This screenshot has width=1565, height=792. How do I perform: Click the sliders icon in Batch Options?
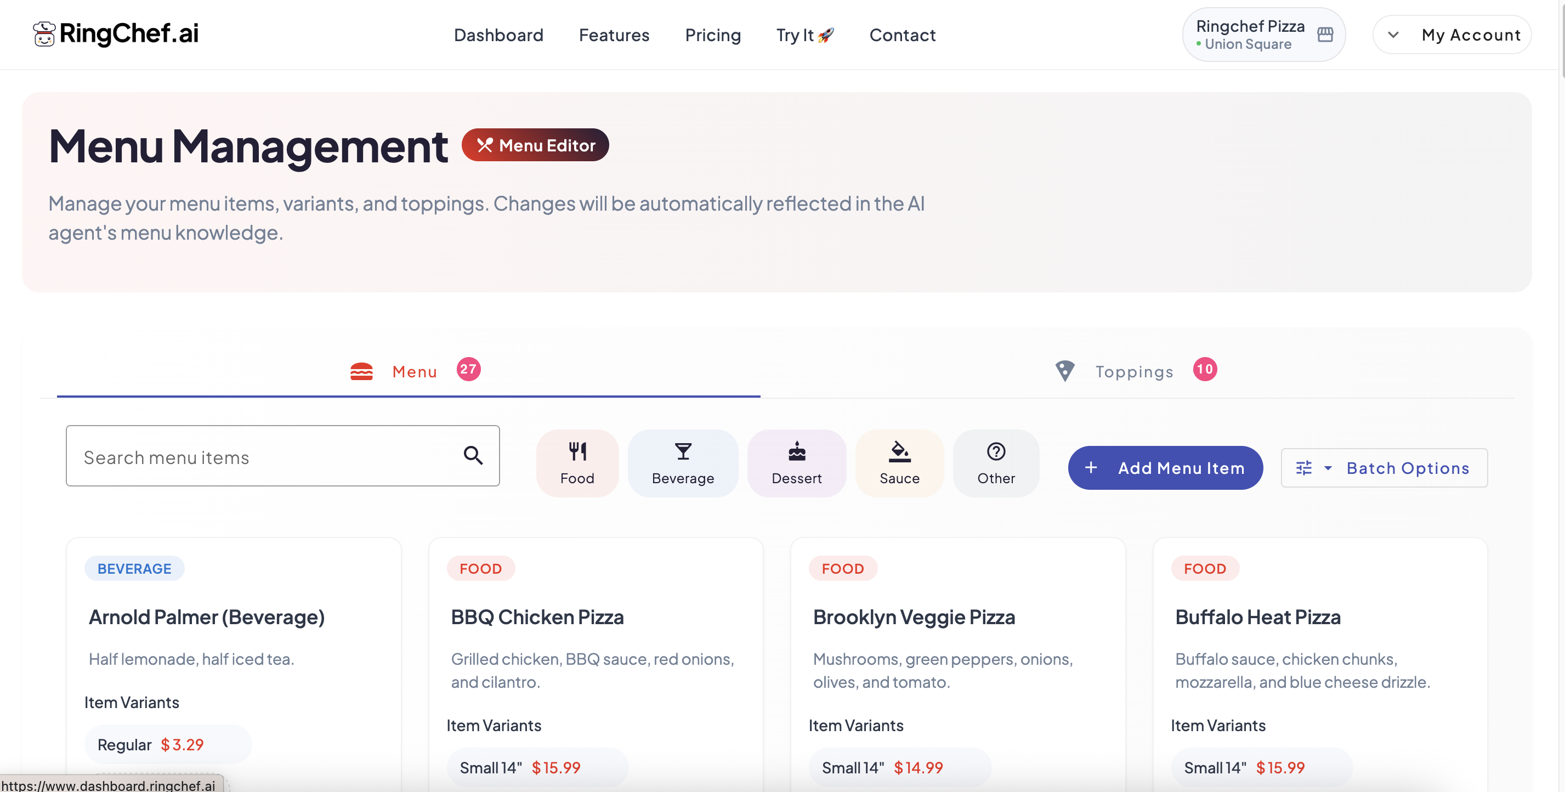click(1303, 467)
